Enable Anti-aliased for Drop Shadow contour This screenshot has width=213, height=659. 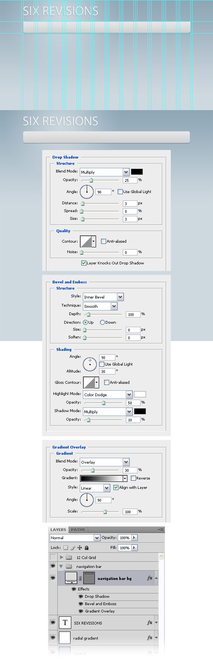pyautogui.click(x=103, y=241)
